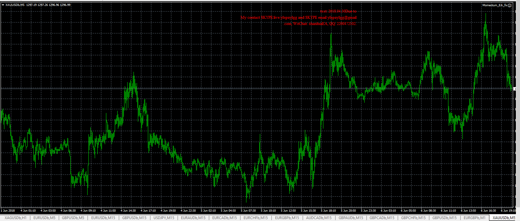520x221 pixels.
Task: Click the '5 Jun 04:50' time label
Action: 228,211
